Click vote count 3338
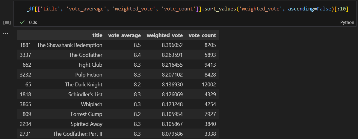 click(210, 134)
